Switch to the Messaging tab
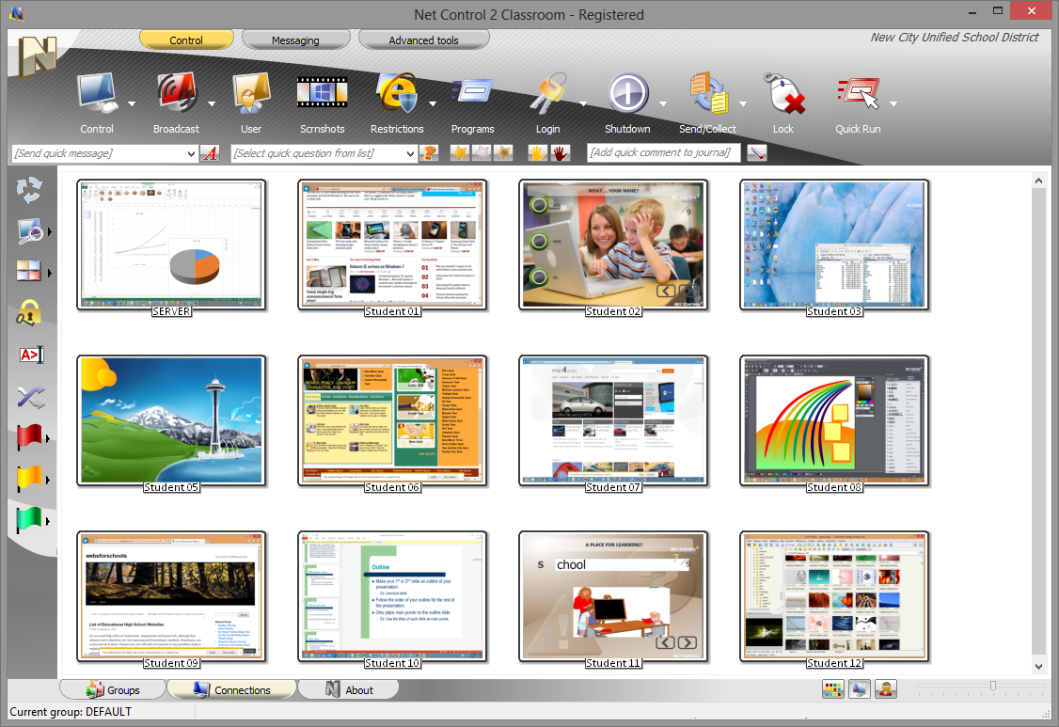This screenshot has width=1059, height=727. tap(295, 40)
